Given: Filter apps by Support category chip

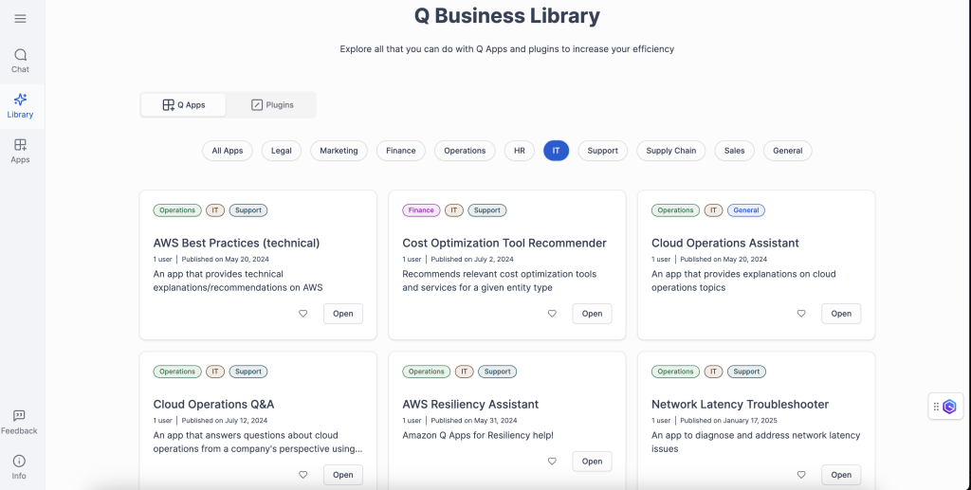Looking at the screenshot, I should [602, 151].
